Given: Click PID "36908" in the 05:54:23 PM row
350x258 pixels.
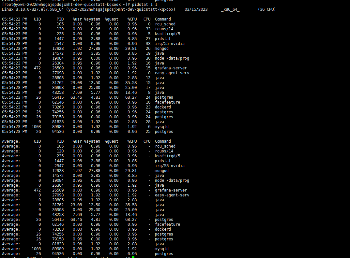Looking at the screenshot, I should (x=58, y=88).
